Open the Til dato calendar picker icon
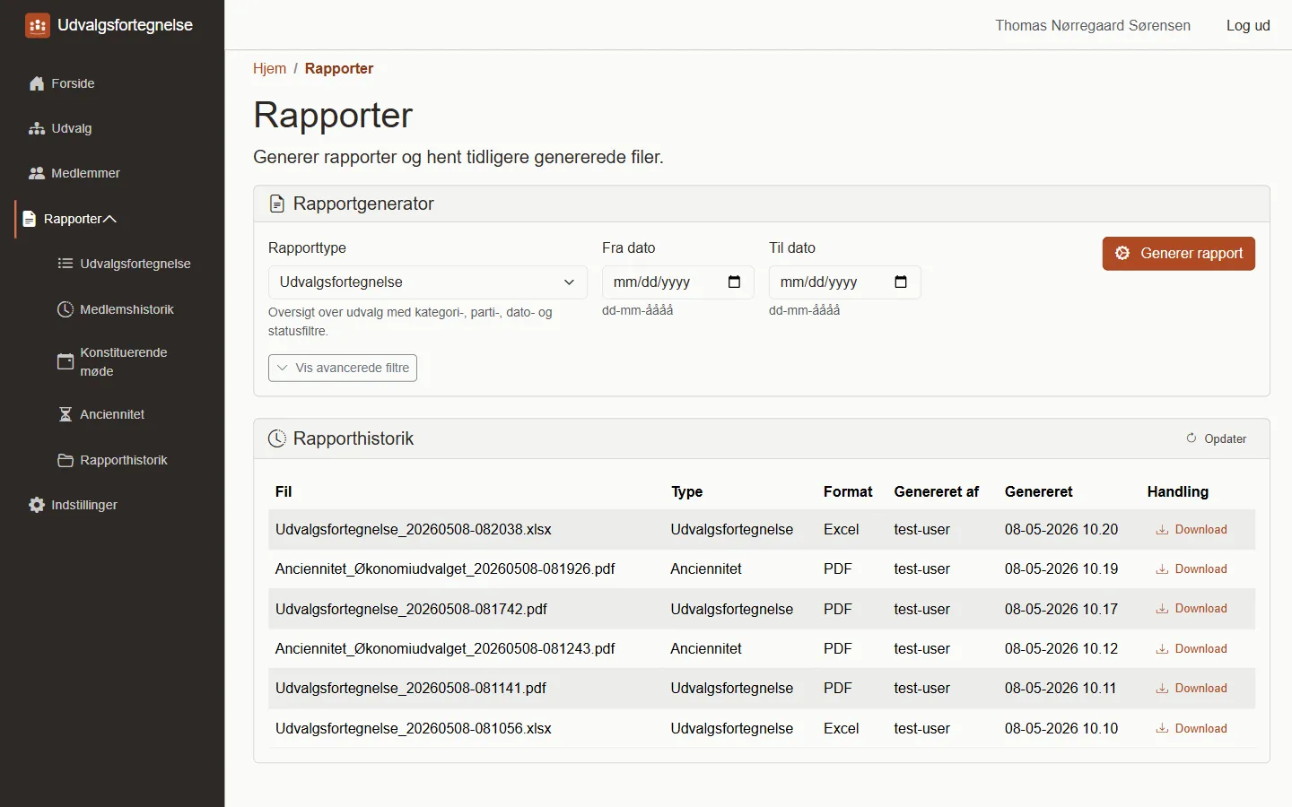The width and height of the screenshot is (1292, 807). (x=901, y=282)
